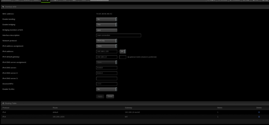Focus the IPv4 DNS server 2 field
The image size is (269, 125).
click(x=107, y=73)
